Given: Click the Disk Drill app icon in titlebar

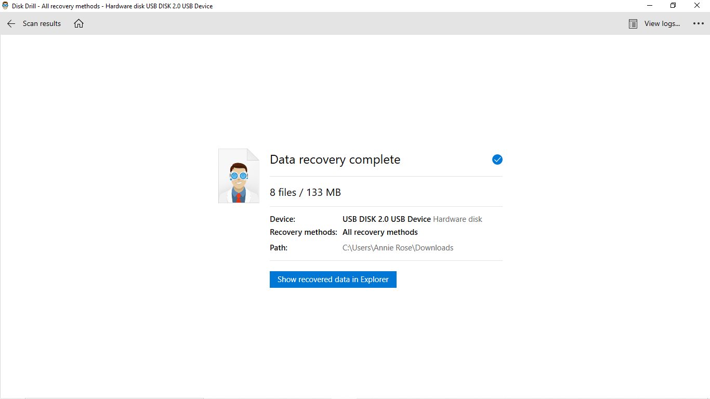Looking at the screenshot, I should [x=5, y=6].
